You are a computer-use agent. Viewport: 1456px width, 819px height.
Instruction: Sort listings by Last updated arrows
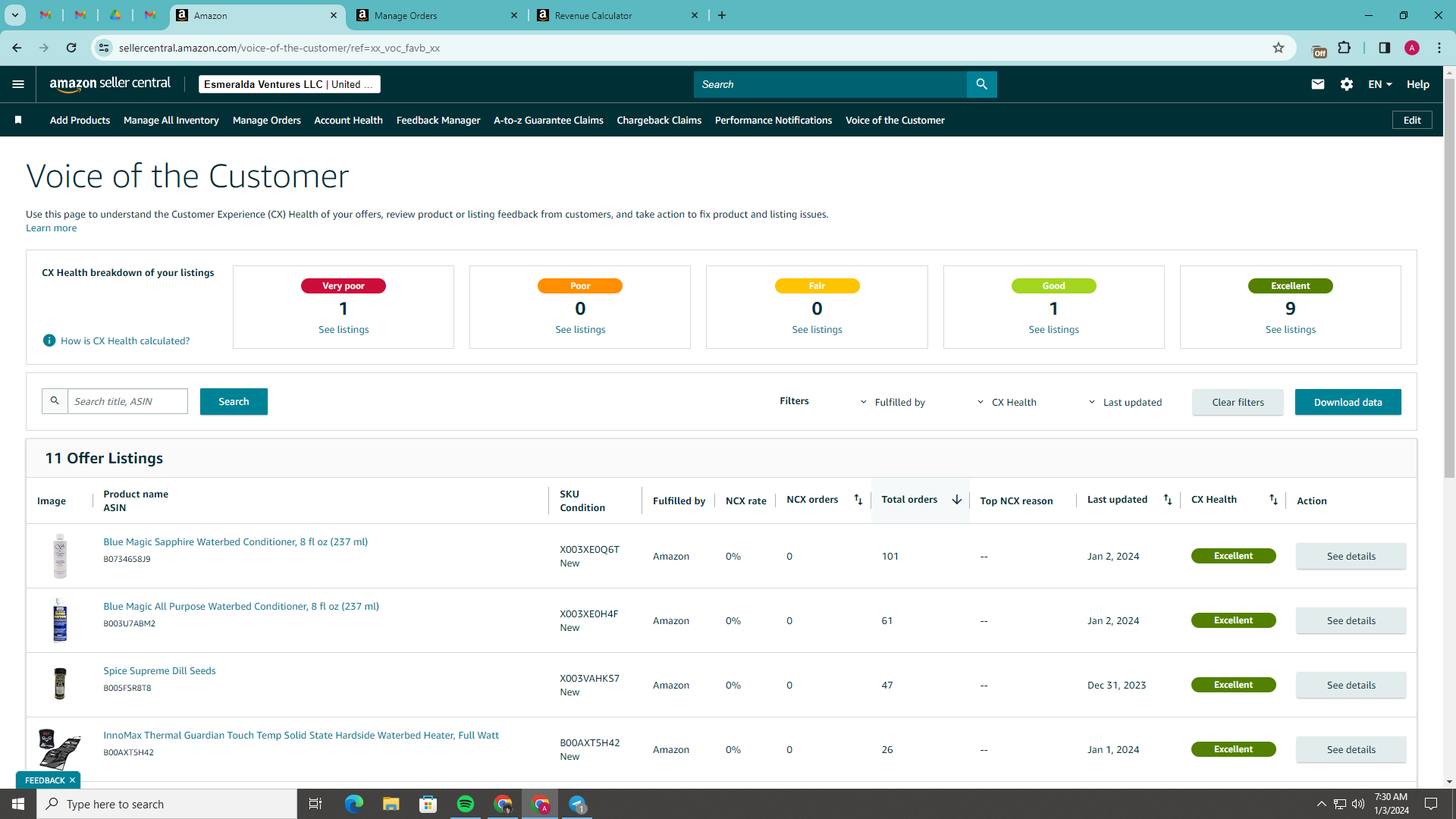(x=1168, y=499)
